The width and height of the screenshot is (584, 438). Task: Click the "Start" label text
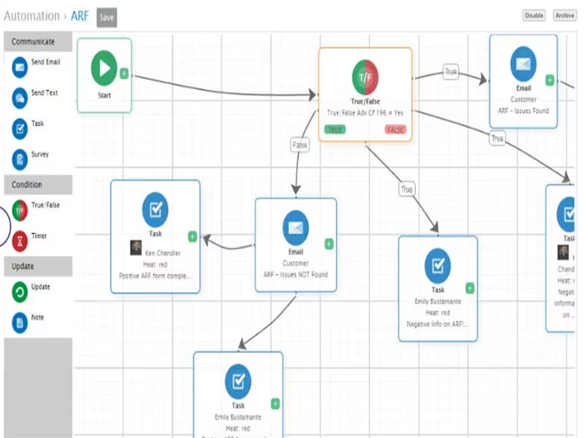tap(104, 96)
